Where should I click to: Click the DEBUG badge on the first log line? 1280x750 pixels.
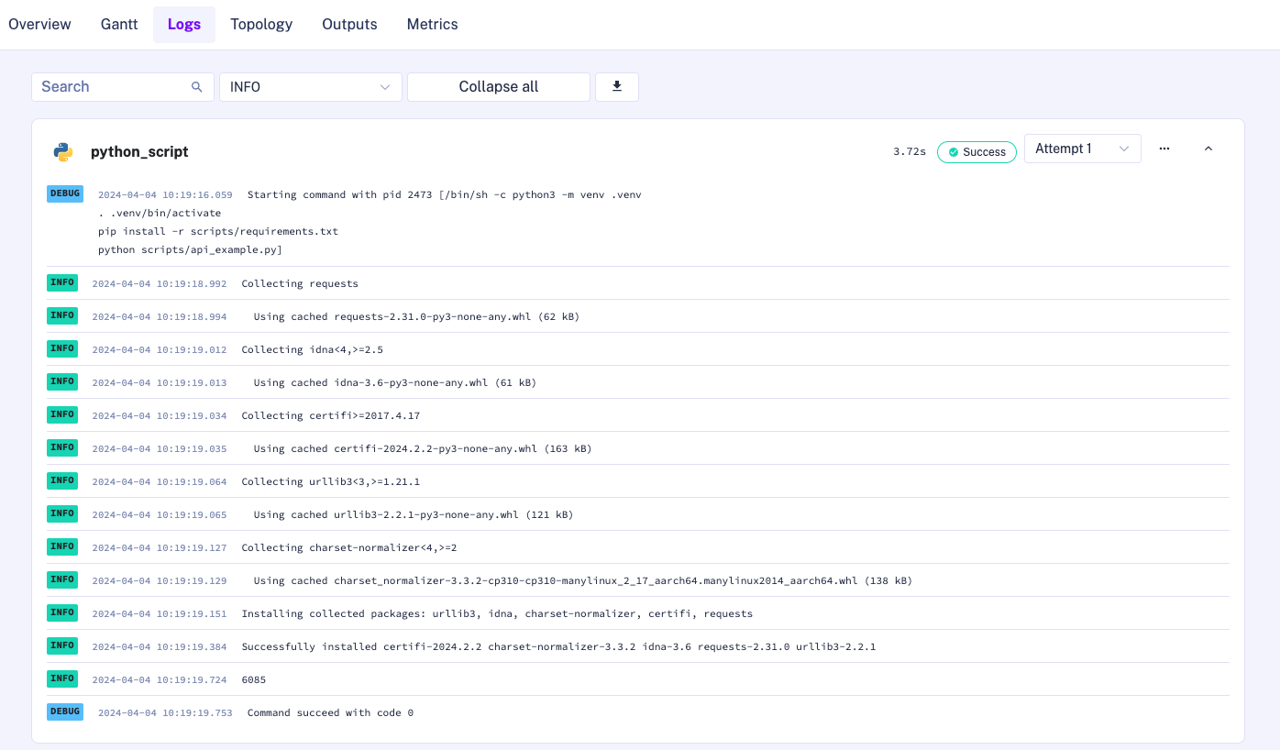[64, 193]
